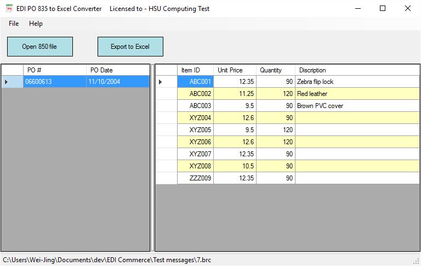Minimize the converter window

[x=358, y=9]
